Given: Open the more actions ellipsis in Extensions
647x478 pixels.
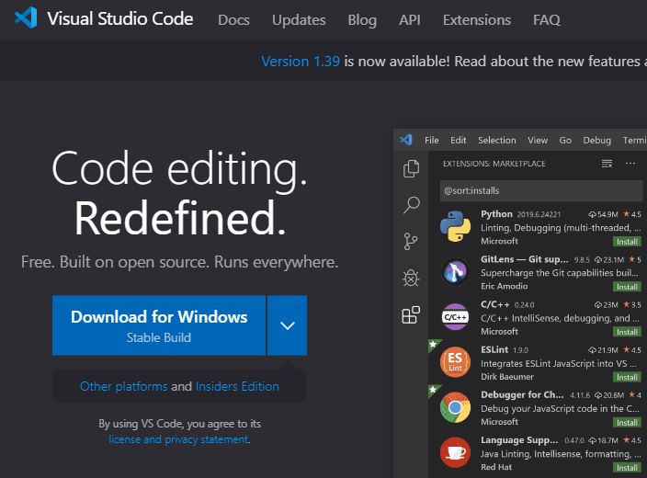Looking at the screenshot, I should [x=630, y=164].
